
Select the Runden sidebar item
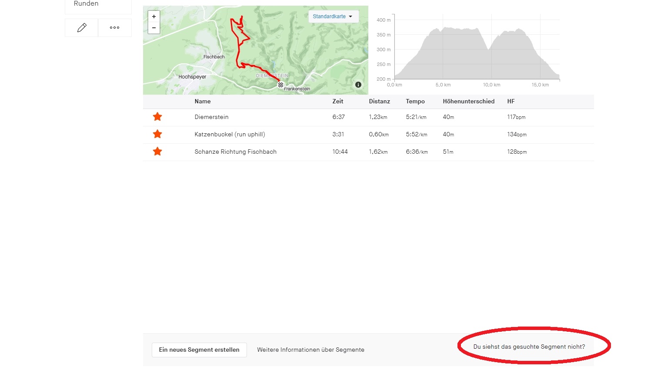86,4
